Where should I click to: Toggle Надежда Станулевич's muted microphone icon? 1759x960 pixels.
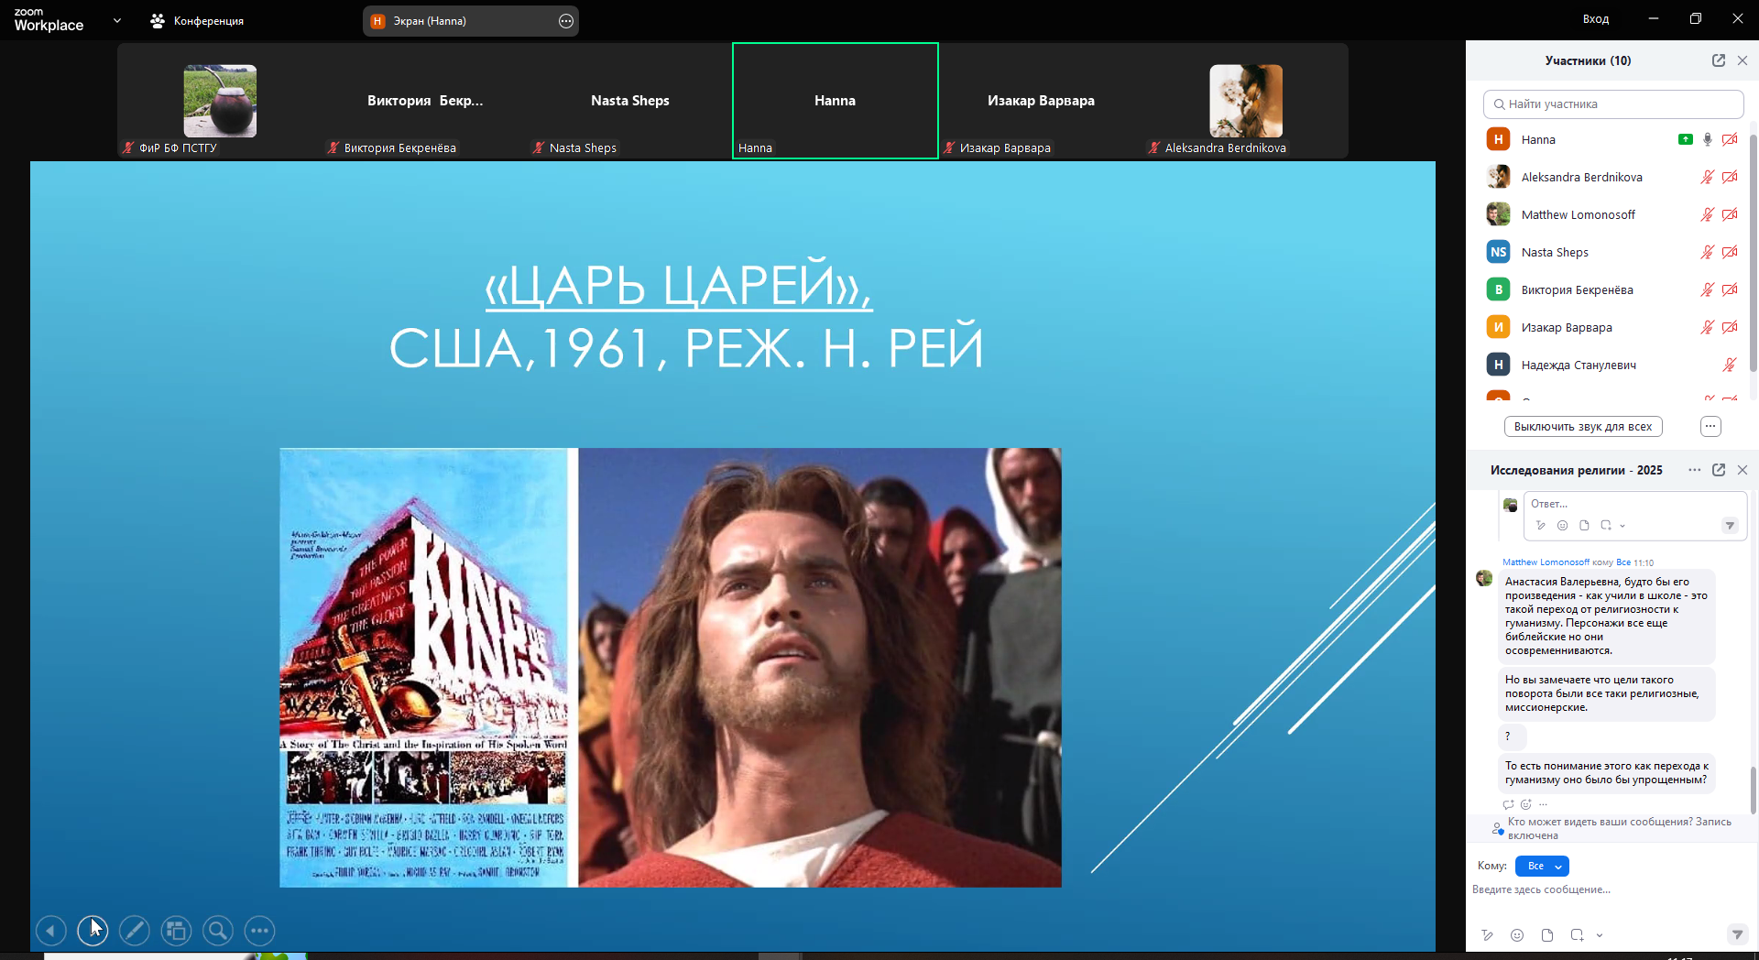tap(1730, 365)
